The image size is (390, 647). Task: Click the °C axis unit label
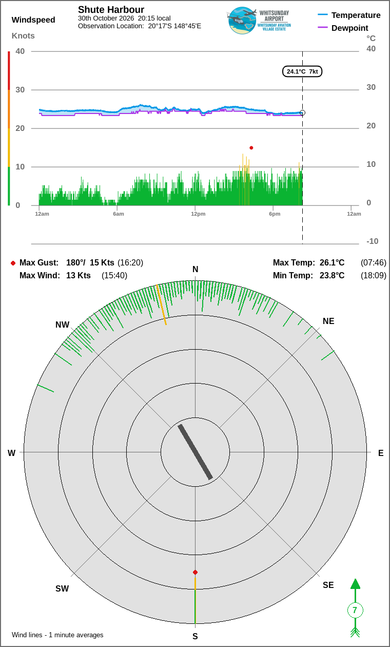tap(371, 39)
